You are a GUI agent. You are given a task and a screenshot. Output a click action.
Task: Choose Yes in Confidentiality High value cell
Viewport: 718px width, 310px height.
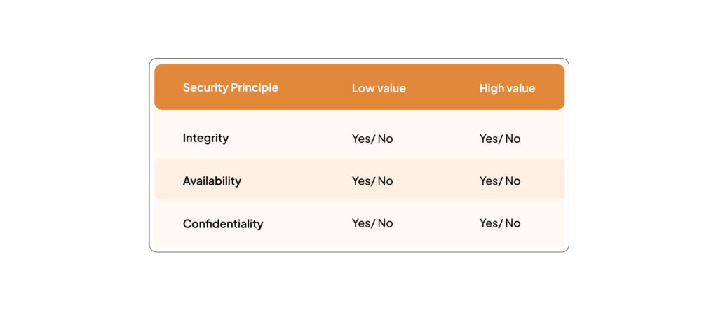coord(489,223)
